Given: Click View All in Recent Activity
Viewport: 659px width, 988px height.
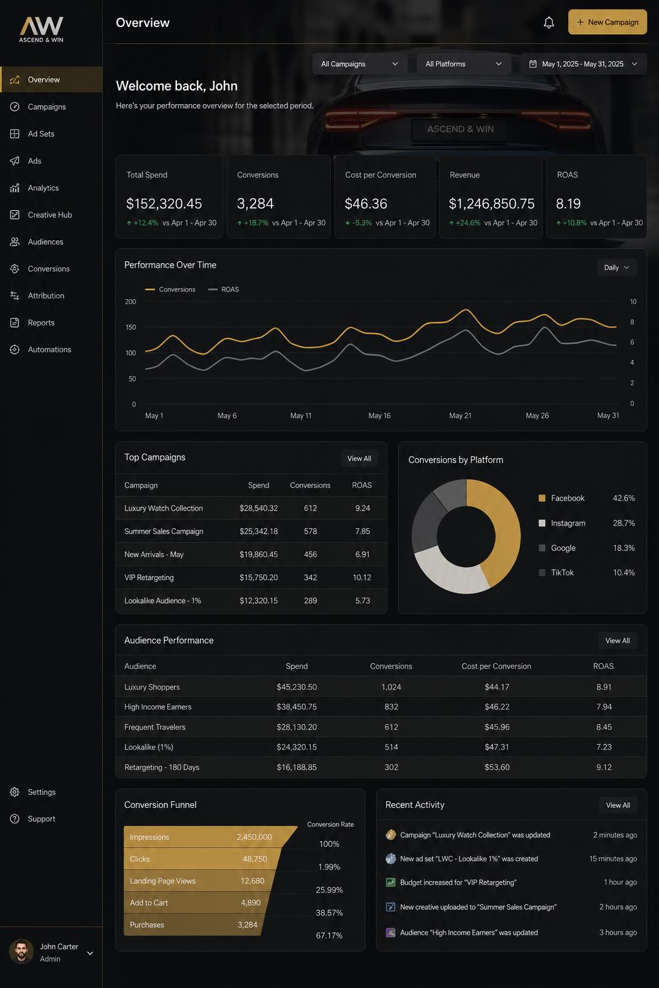Looking at the screenshot, I should click(618, 805).
